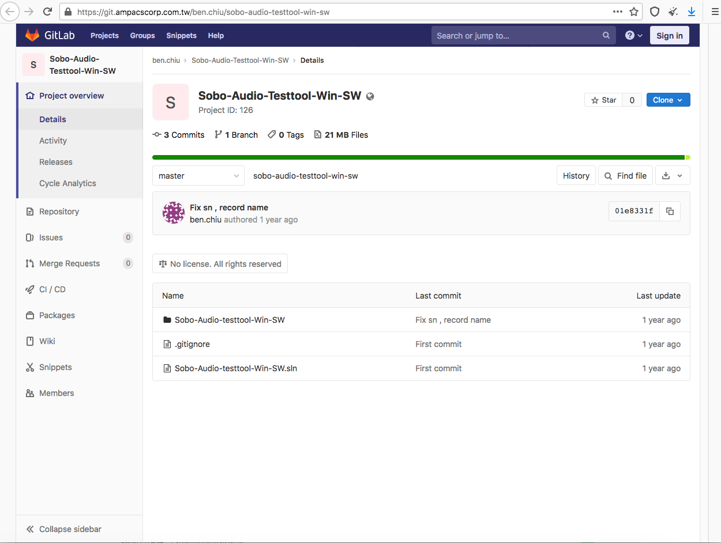Click the repository languages color bar
This screenshot has width=721, height=543.
[x=421, y=157]
